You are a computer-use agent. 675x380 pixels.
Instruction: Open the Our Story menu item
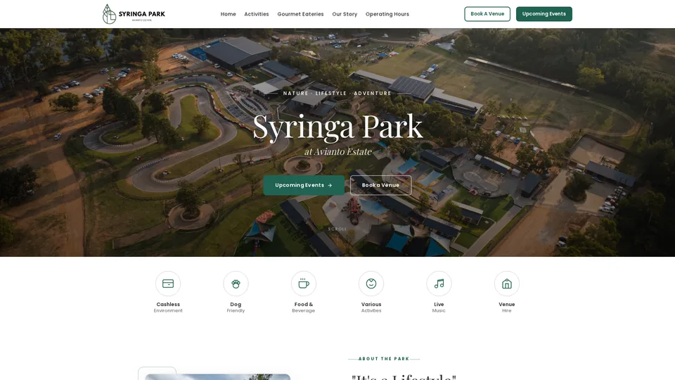click(x=345, y=14)
